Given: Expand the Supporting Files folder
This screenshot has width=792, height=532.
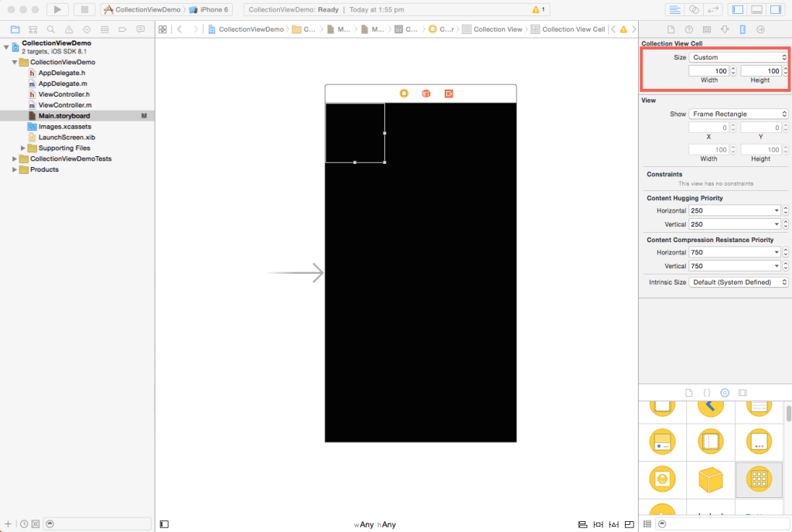Looking at the screenshot, I should [23, 148].
